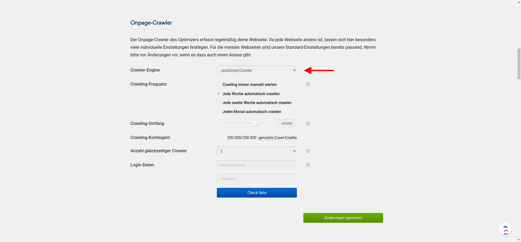Click into the Passwort field
Screen dimensions: 521x242
coord(256,179)
